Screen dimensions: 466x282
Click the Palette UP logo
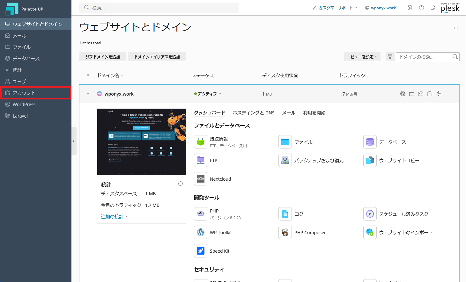click(25, 9)
